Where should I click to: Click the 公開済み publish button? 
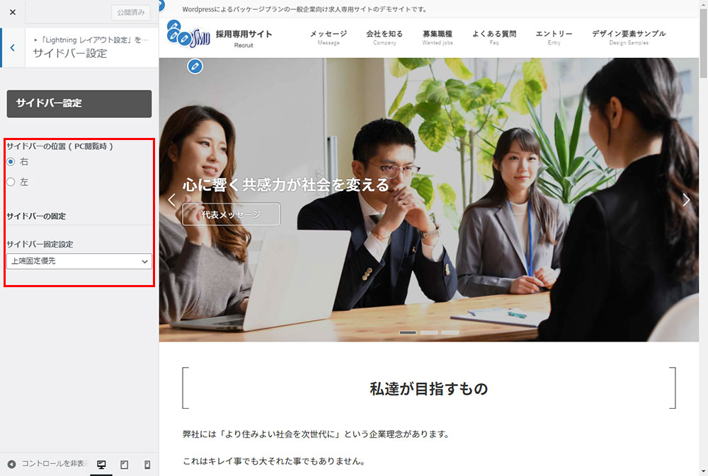click(x=131, y=13)
